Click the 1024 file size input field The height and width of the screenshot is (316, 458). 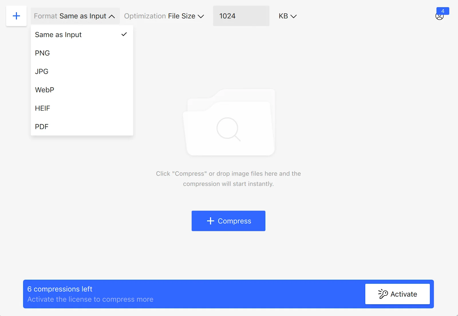click(241, 16)
